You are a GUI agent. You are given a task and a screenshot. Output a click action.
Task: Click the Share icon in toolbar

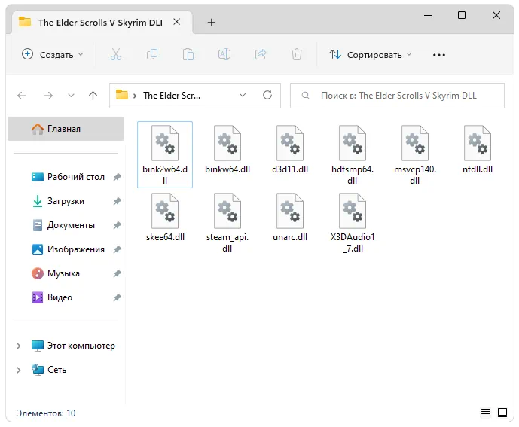coord(261,54)
